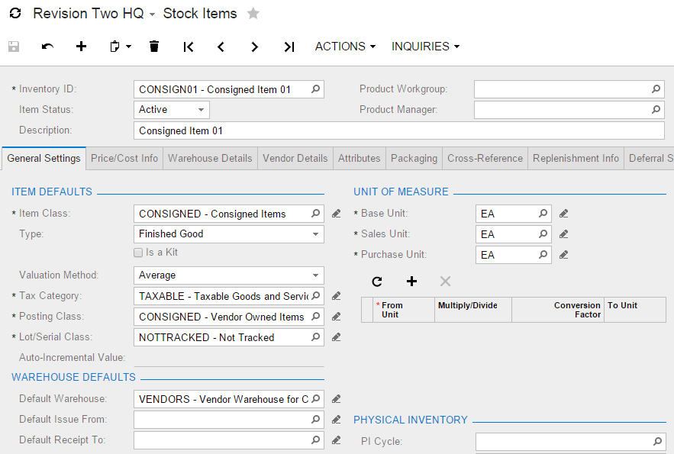
Task: Edit the Sales Unit with pencil icon
Action: point(563,234)
